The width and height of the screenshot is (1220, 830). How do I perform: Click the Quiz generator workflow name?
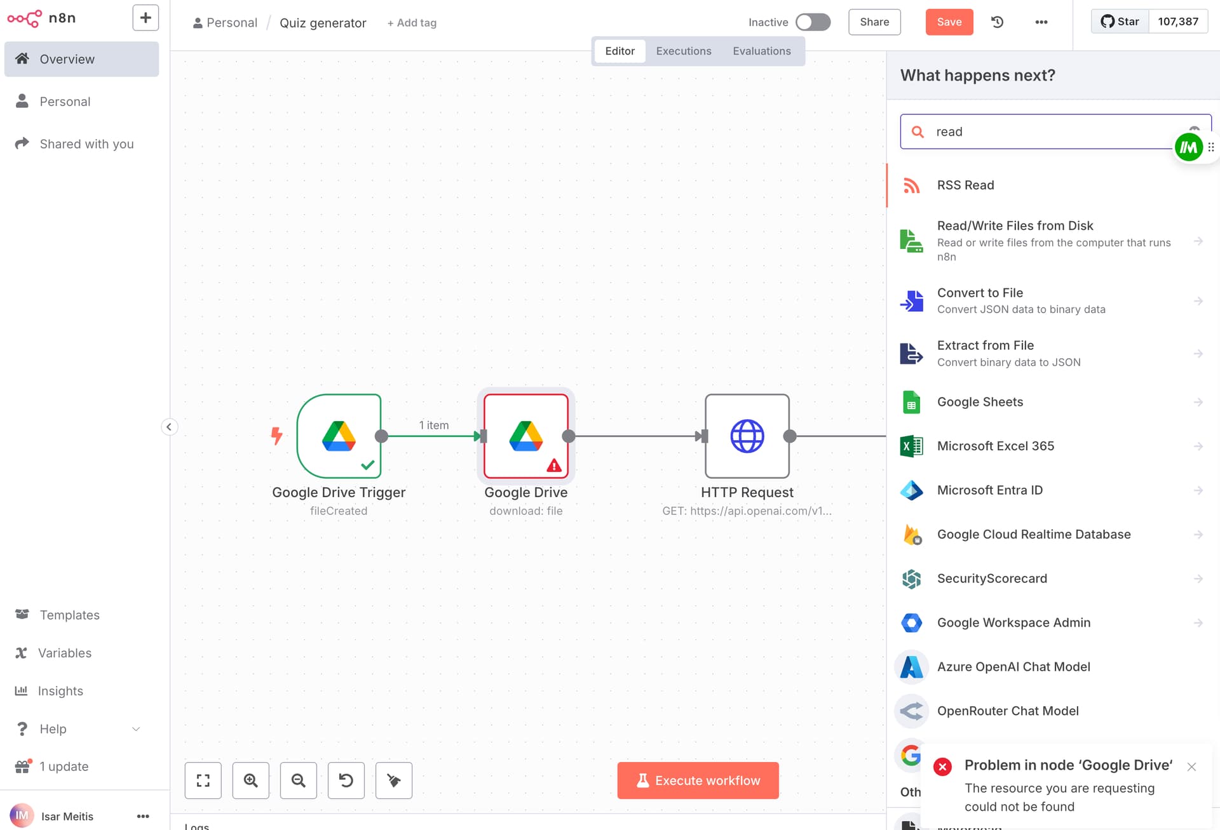323,23
